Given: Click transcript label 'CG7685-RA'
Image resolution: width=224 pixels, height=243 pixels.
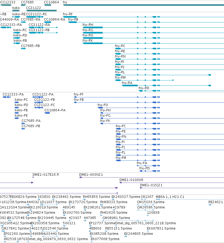Looking at the screenshot, I should 31,20.
